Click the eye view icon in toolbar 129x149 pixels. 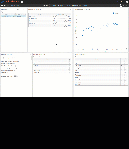point(44,5)
